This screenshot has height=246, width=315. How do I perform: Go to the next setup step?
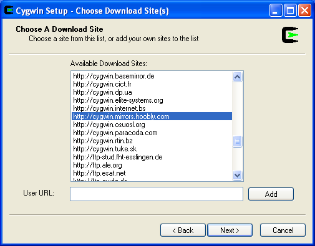coord(230,230)
